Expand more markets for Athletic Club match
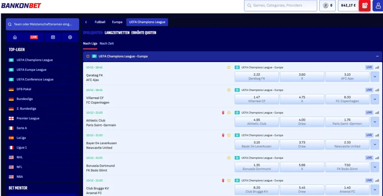The image size is (383, 196). click(x=375, y=122)
